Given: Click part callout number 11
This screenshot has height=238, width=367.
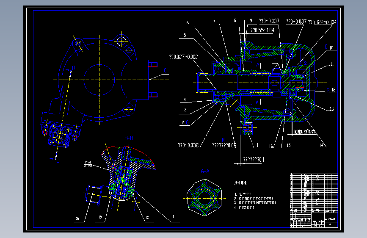Looking at the screenshot, I should [x=331, y=64].
